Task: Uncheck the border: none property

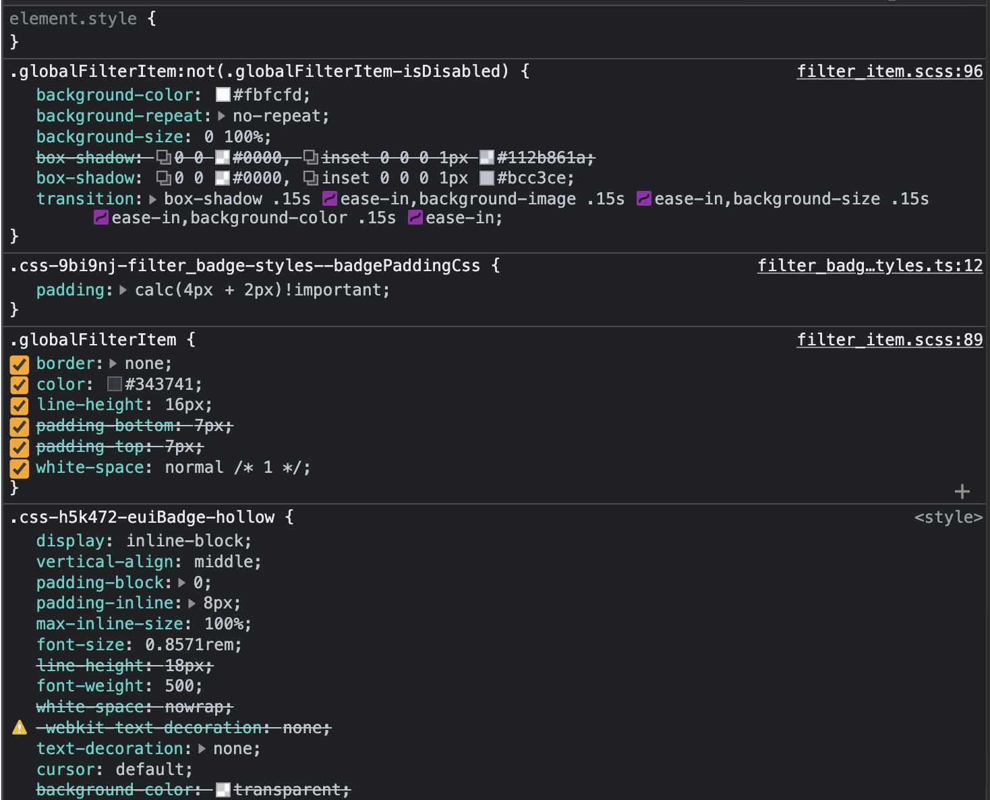Action: [x=18, y=364]
